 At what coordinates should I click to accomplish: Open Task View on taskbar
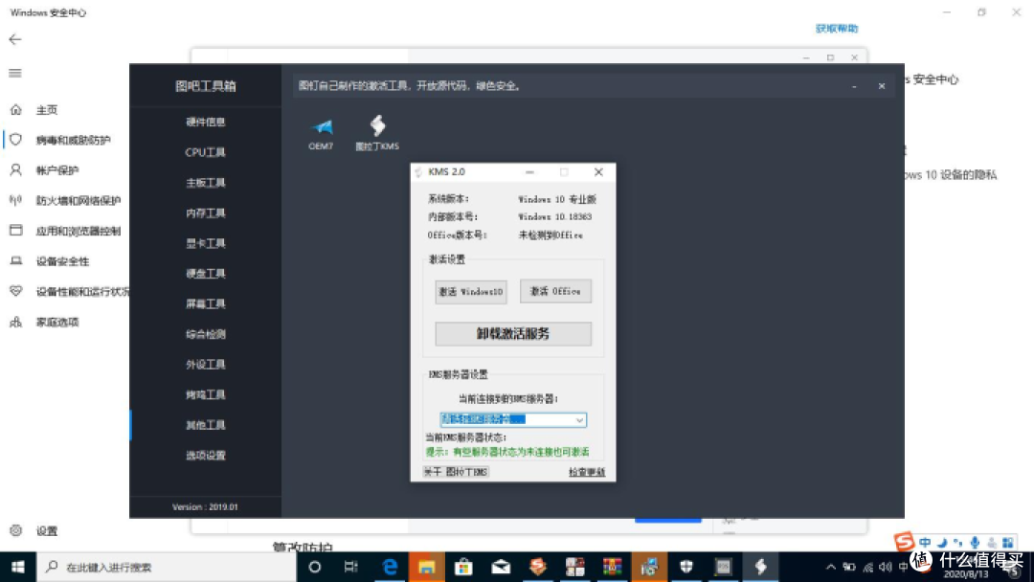point(351,567)
